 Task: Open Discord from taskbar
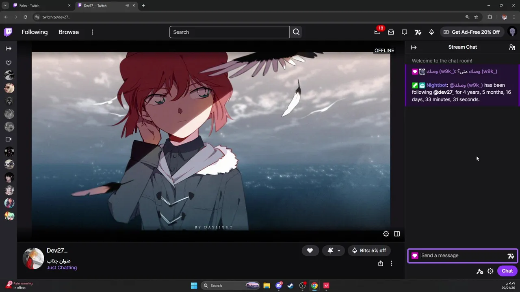point(279,286)
